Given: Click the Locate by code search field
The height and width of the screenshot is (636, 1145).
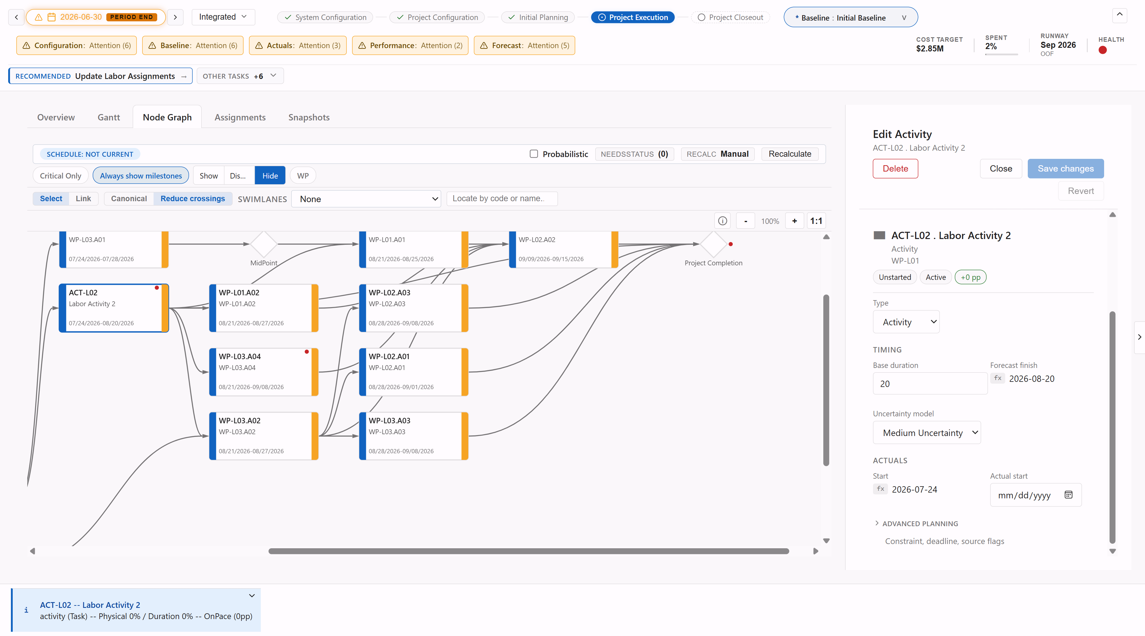Looking at the screenshot, I should tap(502, 198).
